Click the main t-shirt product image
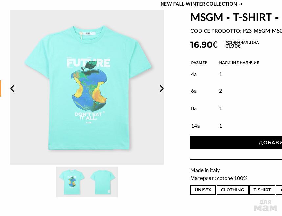Screen dimensions: 282x216 coord(87,88)
